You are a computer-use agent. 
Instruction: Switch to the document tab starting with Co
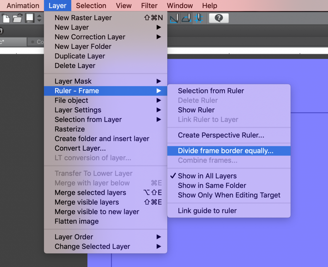click(x=36, y=42)
